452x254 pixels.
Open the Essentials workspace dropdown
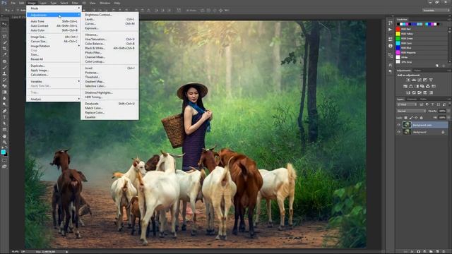point(436,11)
